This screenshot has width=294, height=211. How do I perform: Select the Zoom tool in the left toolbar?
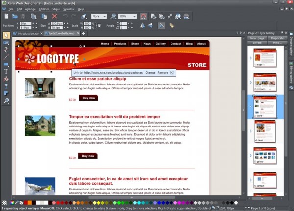click(x=6, y=101)
